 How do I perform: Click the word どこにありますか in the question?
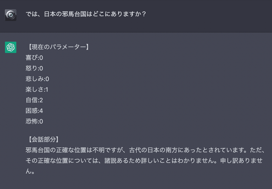coord(117,14)
